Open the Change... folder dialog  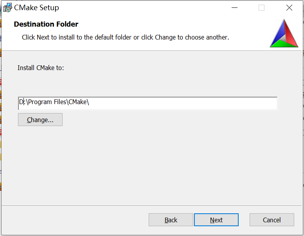pyautogui.click(x=40, y=120)
